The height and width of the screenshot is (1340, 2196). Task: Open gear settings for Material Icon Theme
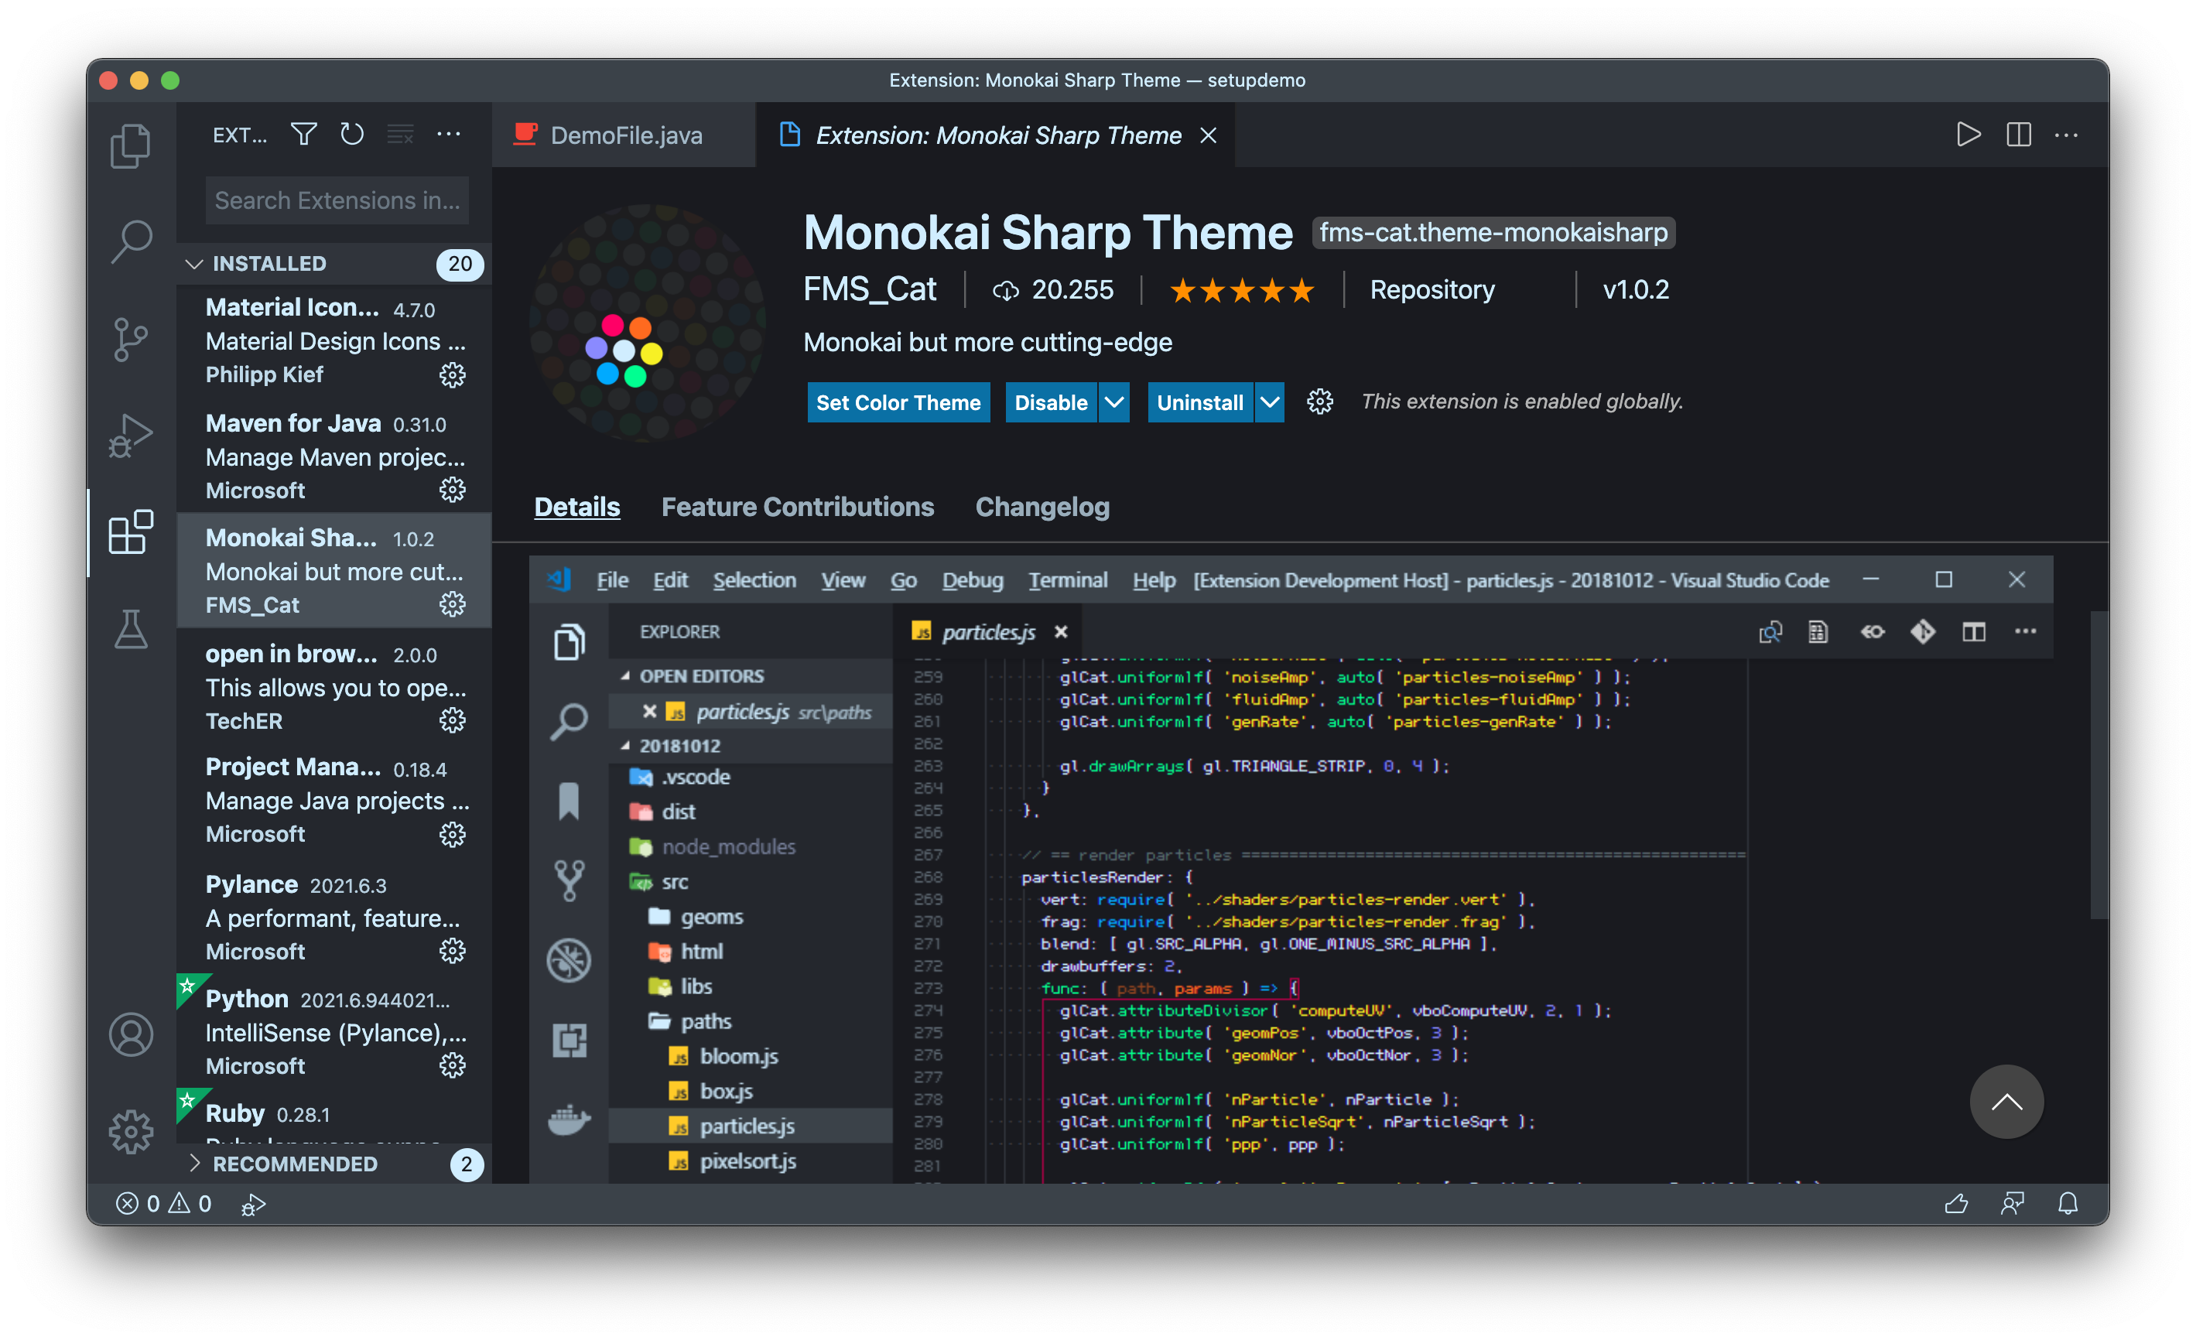pos(453,375)
